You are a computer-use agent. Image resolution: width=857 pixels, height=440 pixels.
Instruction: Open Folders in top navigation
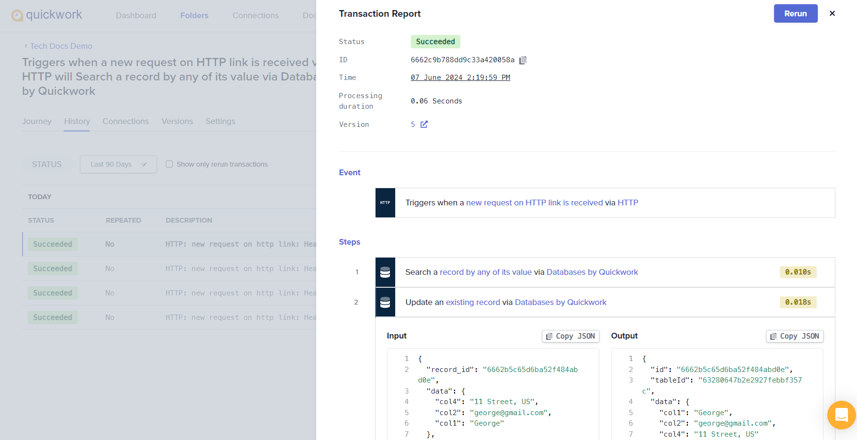click(194, 15)
